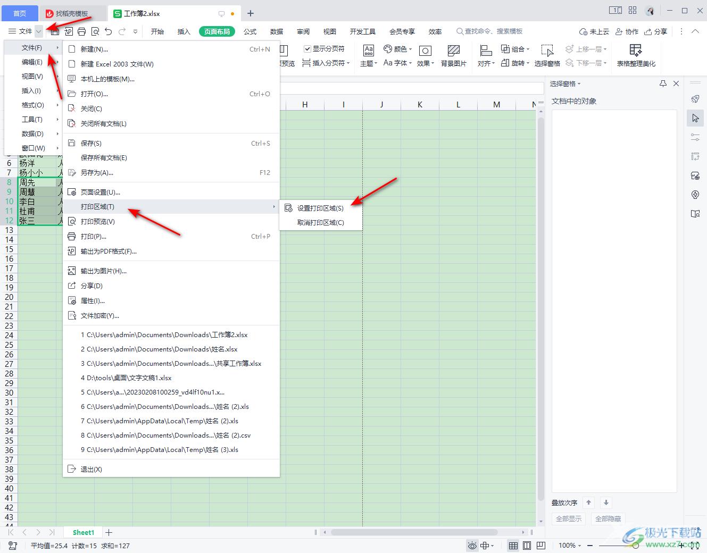Click column header K
The image size is (707, 553).
(420, 105)
